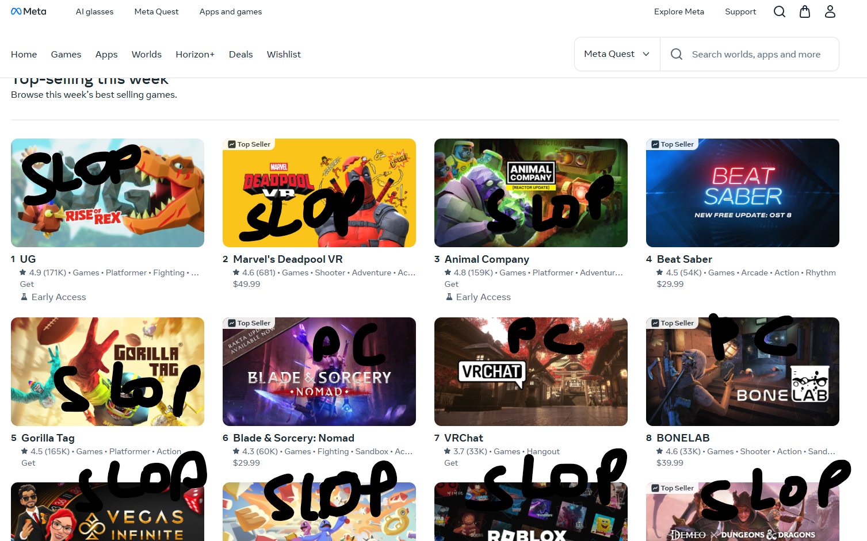Open the Demeo Dungeons & Dragons thumbnail

[743, 512]
